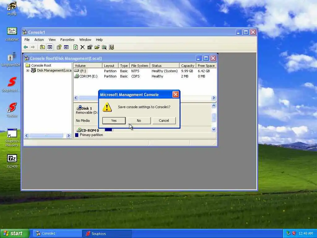This screenshot has height=238, width=317.
Task: Click the green Refresh icon in toolbar
Action: [x=76, y=47]
